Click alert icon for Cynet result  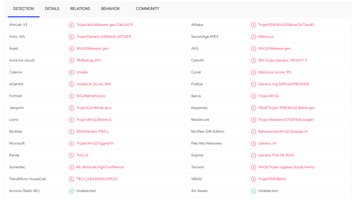point(253,72)
